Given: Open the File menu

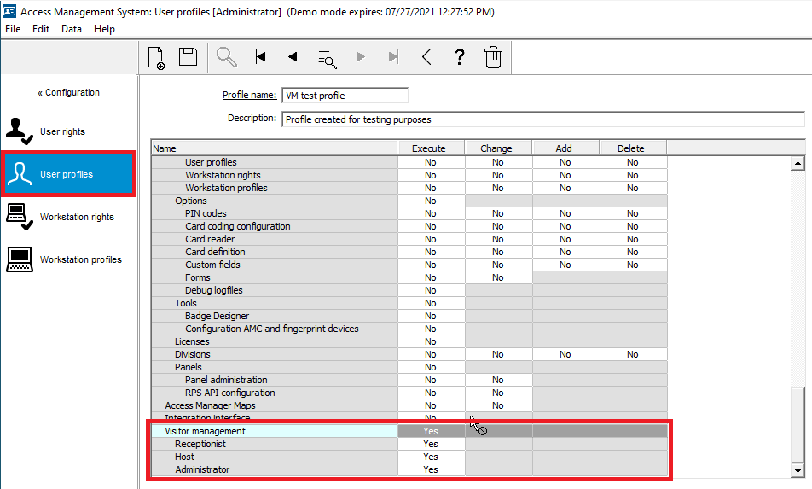Looking at the screenshot, I should tap(13, 29).
